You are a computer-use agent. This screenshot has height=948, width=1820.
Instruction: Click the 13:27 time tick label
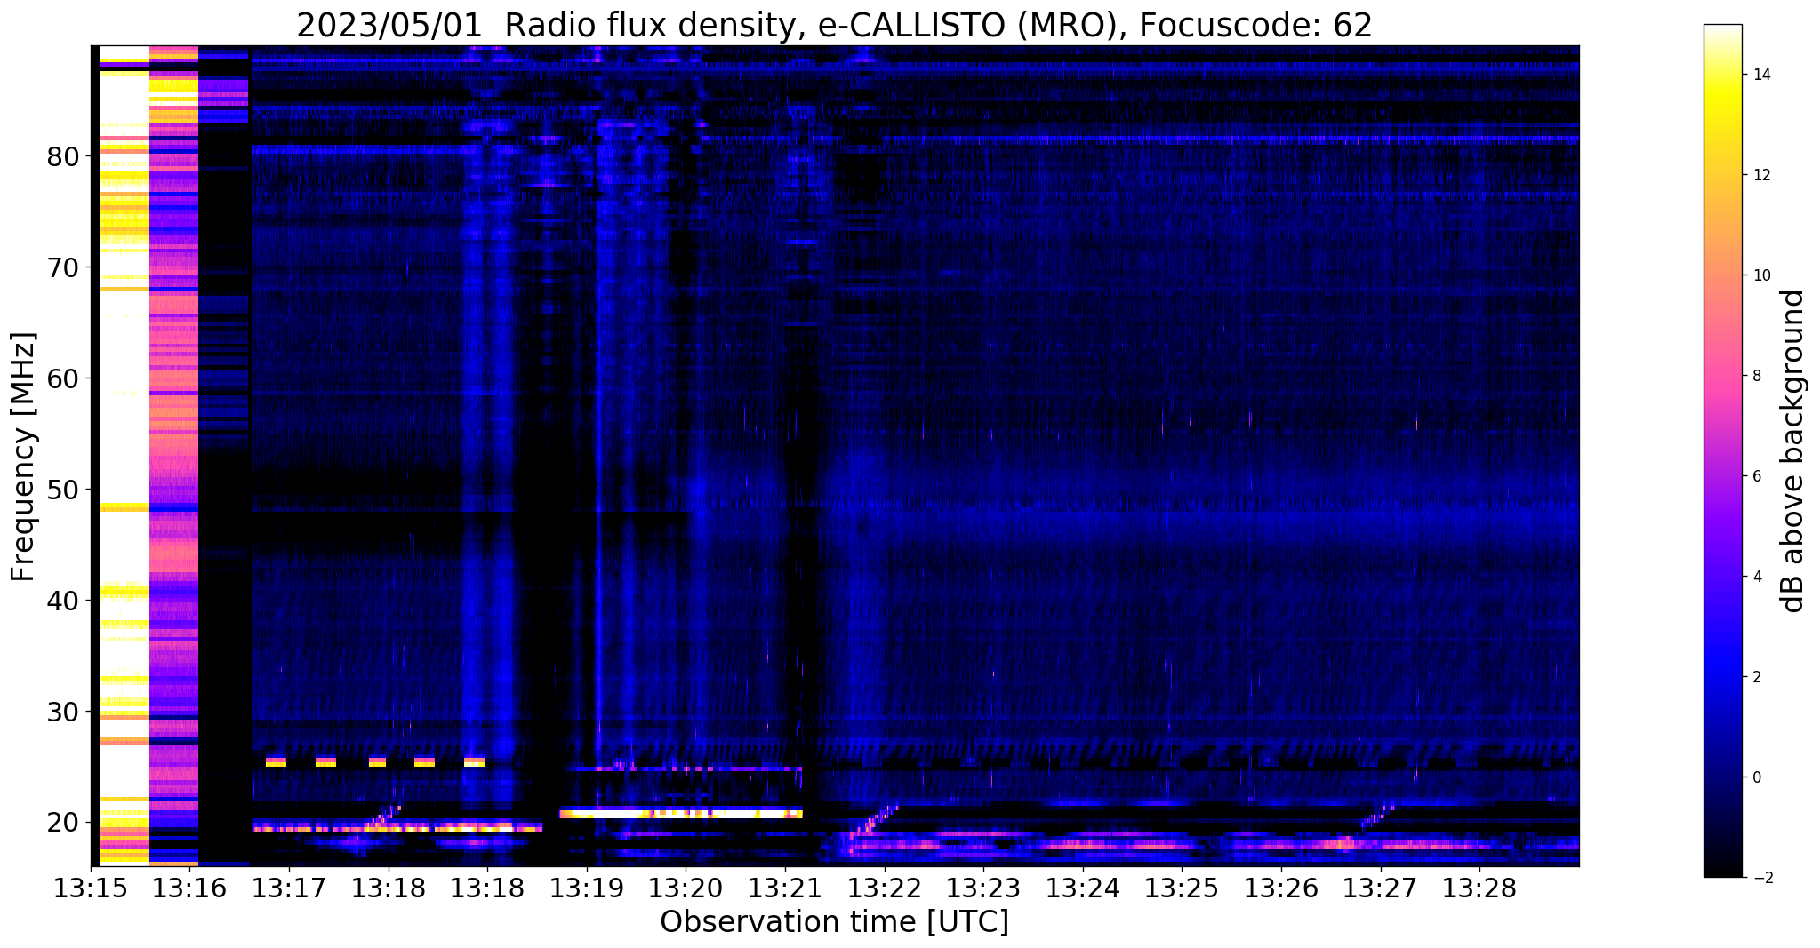pos(1381,888)
